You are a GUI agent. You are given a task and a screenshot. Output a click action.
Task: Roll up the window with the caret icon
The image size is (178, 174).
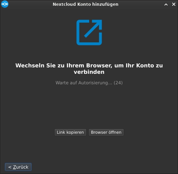[x=166, y=4]
